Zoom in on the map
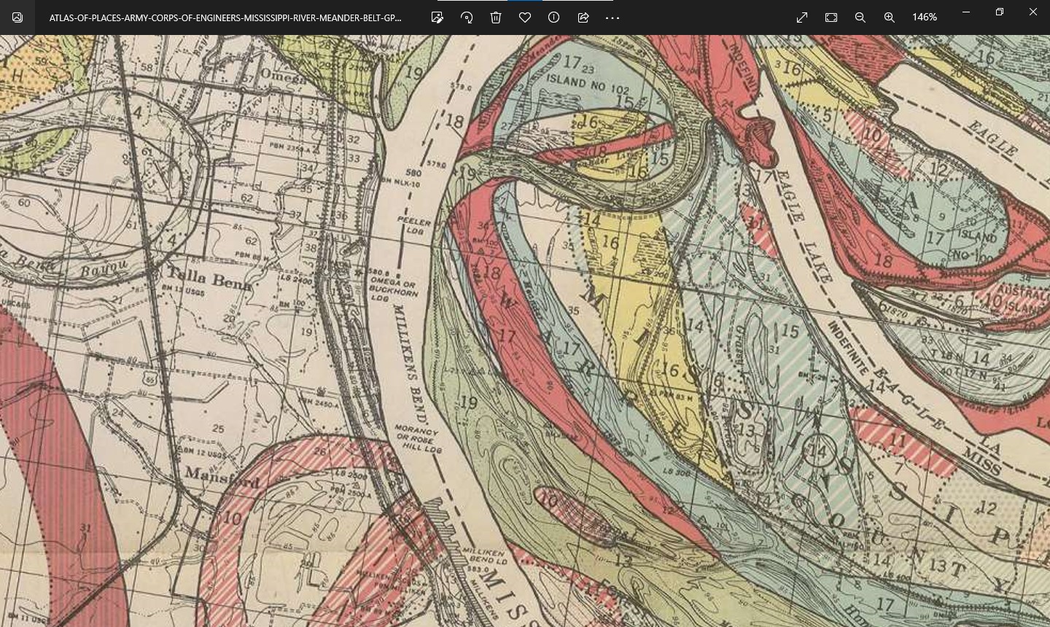Screen dimensions: 1050x627 coord(889,17)
